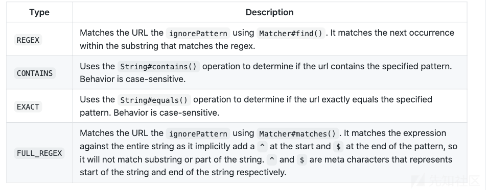
Task: Click the watermark logo at bottom right
Action: 446,181
